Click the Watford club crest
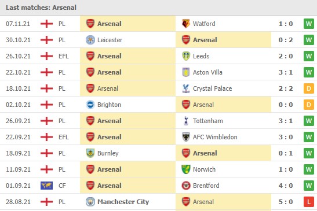 (186, 24)
